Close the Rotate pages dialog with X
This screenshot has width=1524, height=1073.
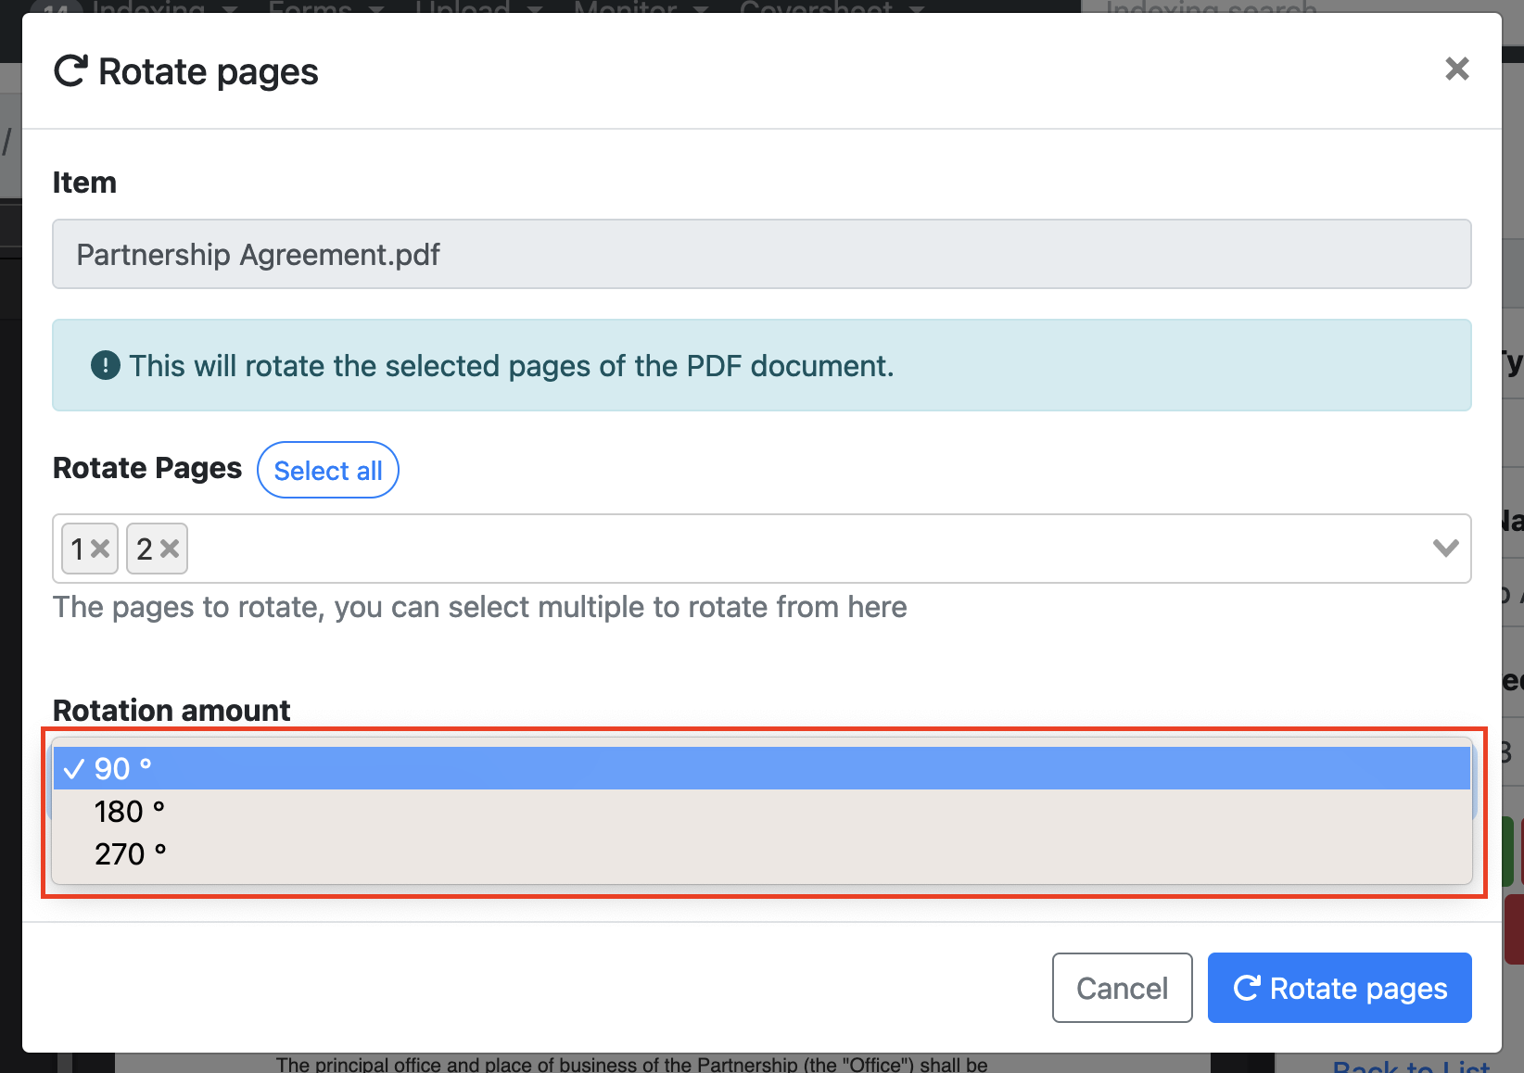pos(1456,69)
